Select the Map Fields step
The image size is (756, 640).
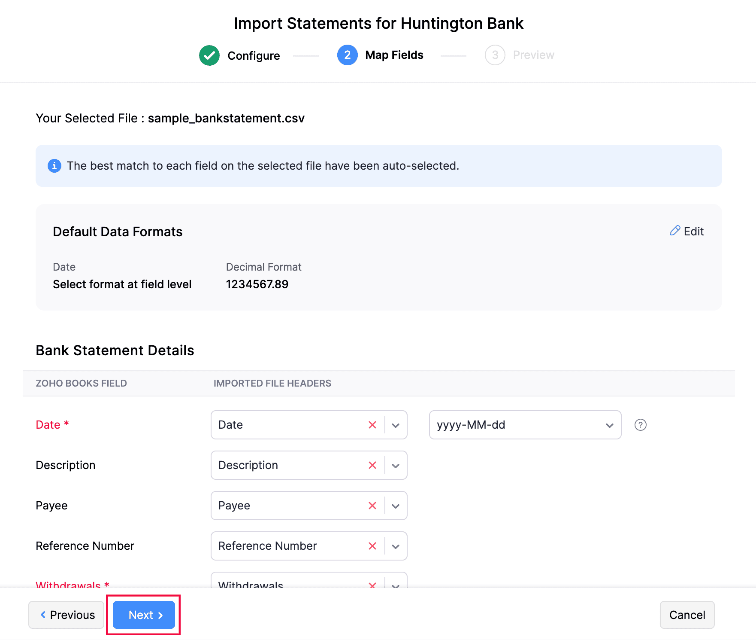[393, 55]
